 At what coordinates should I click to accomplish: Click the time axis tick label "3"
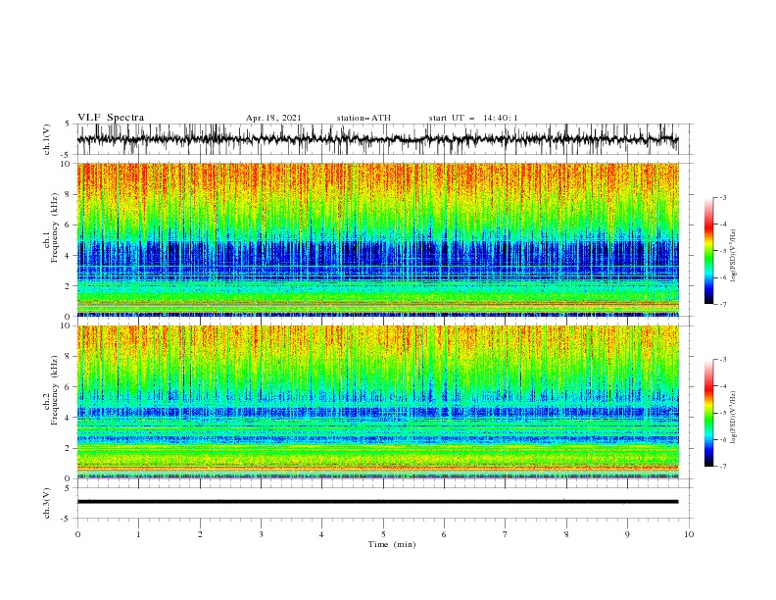click(x=261, y=534)
